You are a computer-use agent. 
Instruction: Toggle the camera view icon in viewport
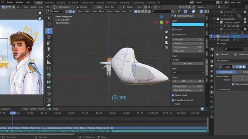pos(166,42)
